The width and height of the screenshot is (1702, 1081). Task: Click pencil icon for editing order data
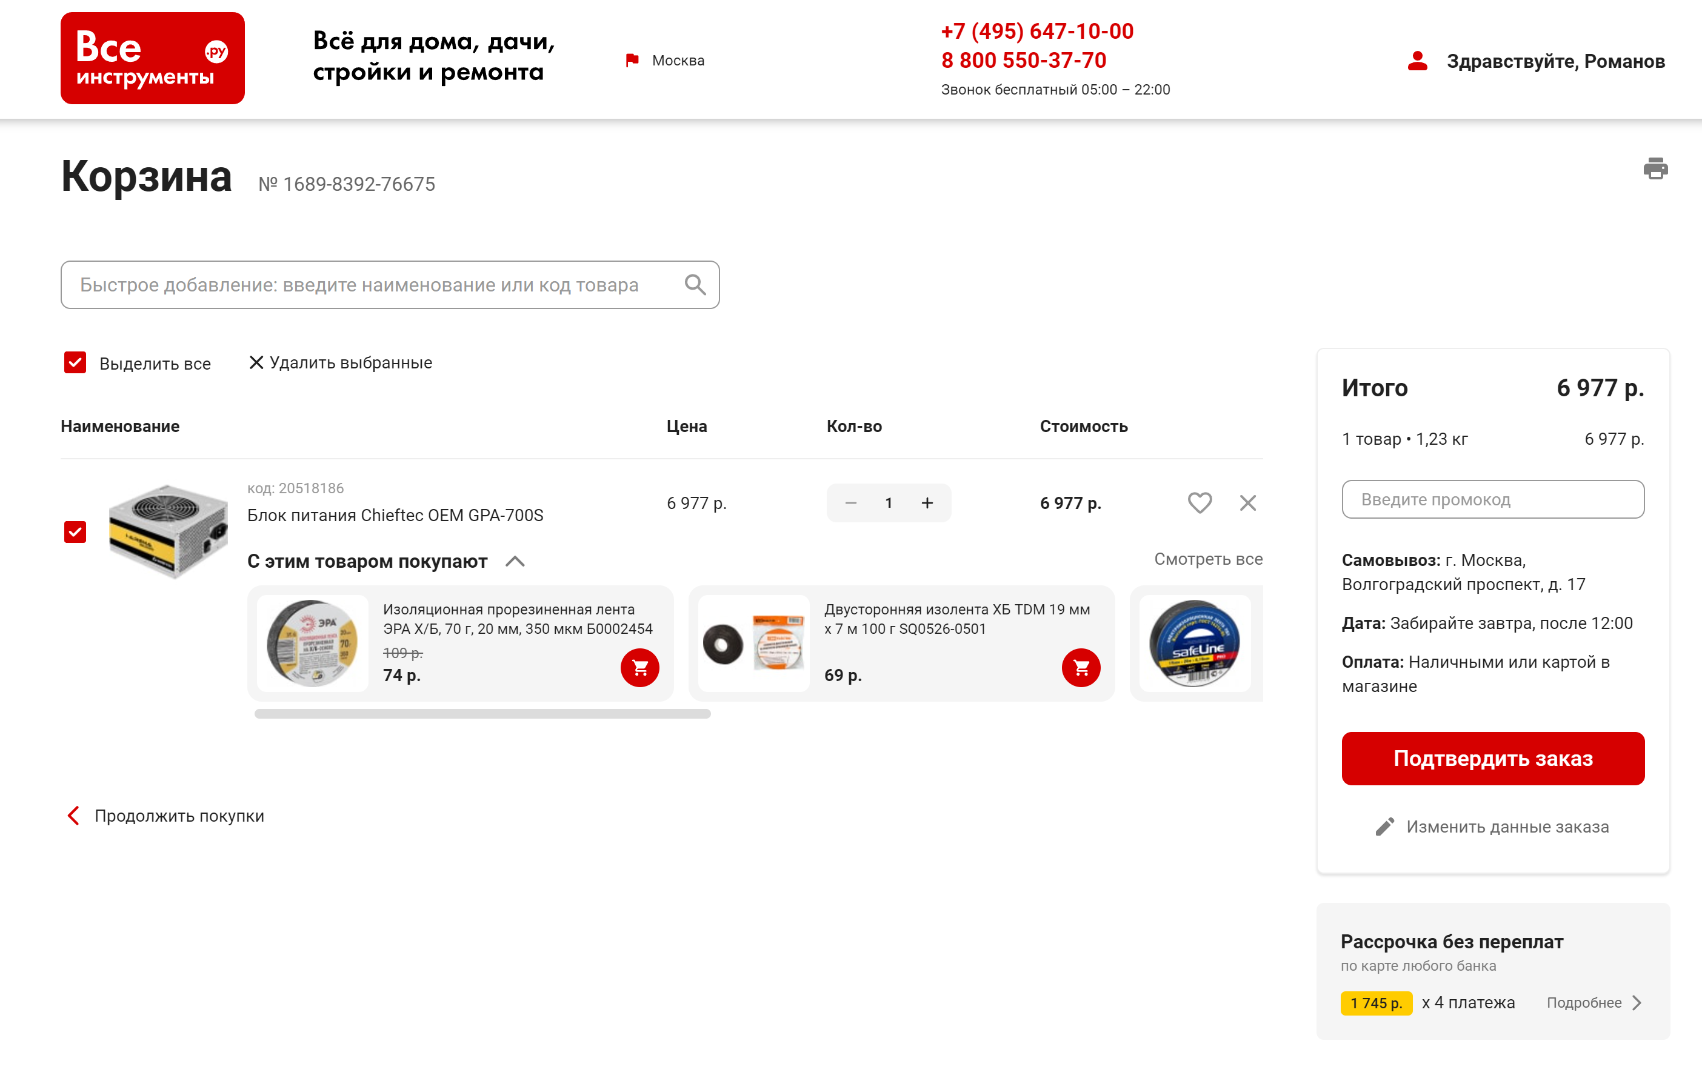(1384, 827)
